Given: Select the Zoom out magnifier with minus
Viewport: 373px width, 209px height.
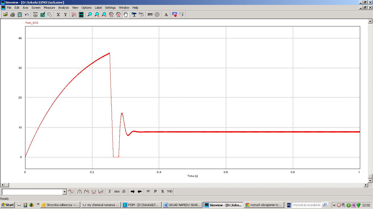Looking at the screenshot, I should coord(104,15).
